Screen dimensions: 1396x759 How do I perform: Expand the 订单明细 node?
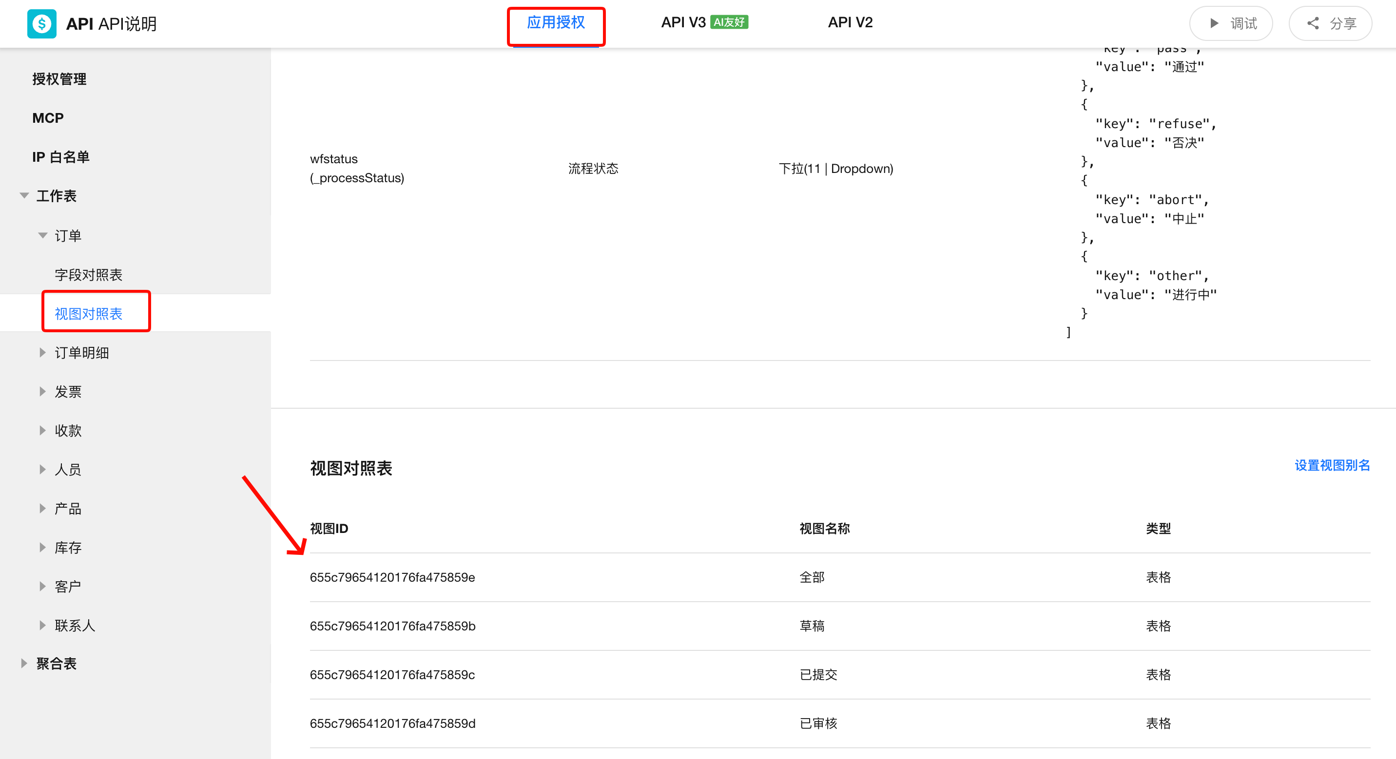pos(43,353)
